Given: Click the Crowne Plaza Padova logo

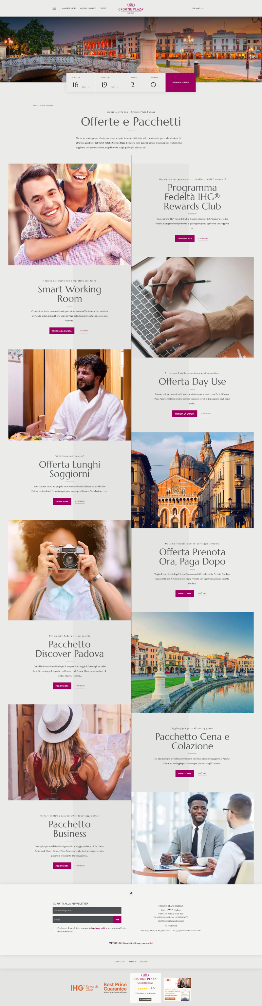Looking at the screenshot, I should pyautogui.click(x=131, y=8).
